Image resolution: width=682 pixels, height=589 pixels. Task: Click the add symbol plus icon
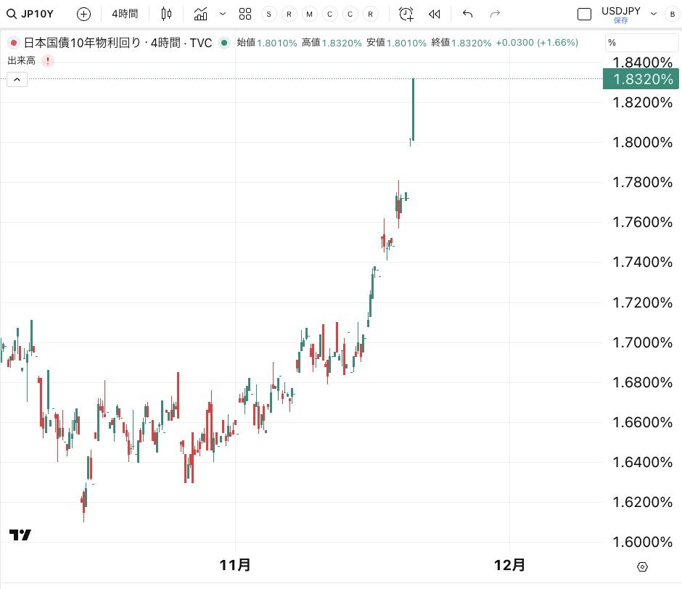coord(83,15)
